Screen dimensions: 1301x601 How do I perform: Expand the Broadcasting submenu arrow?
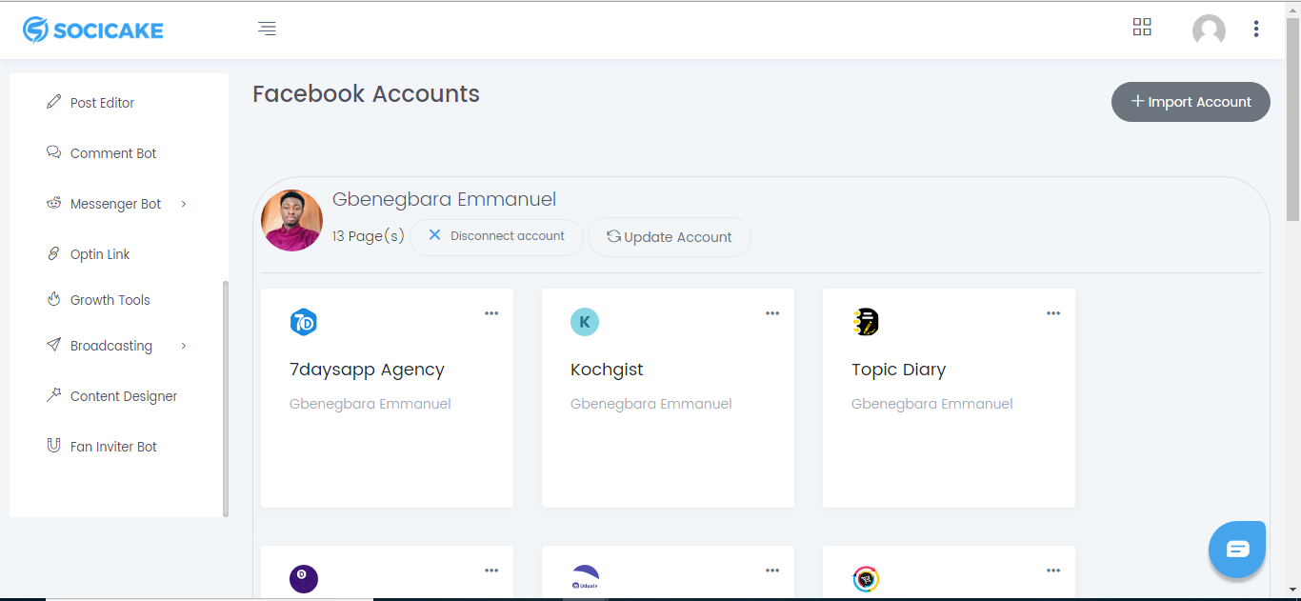[184, 346]
